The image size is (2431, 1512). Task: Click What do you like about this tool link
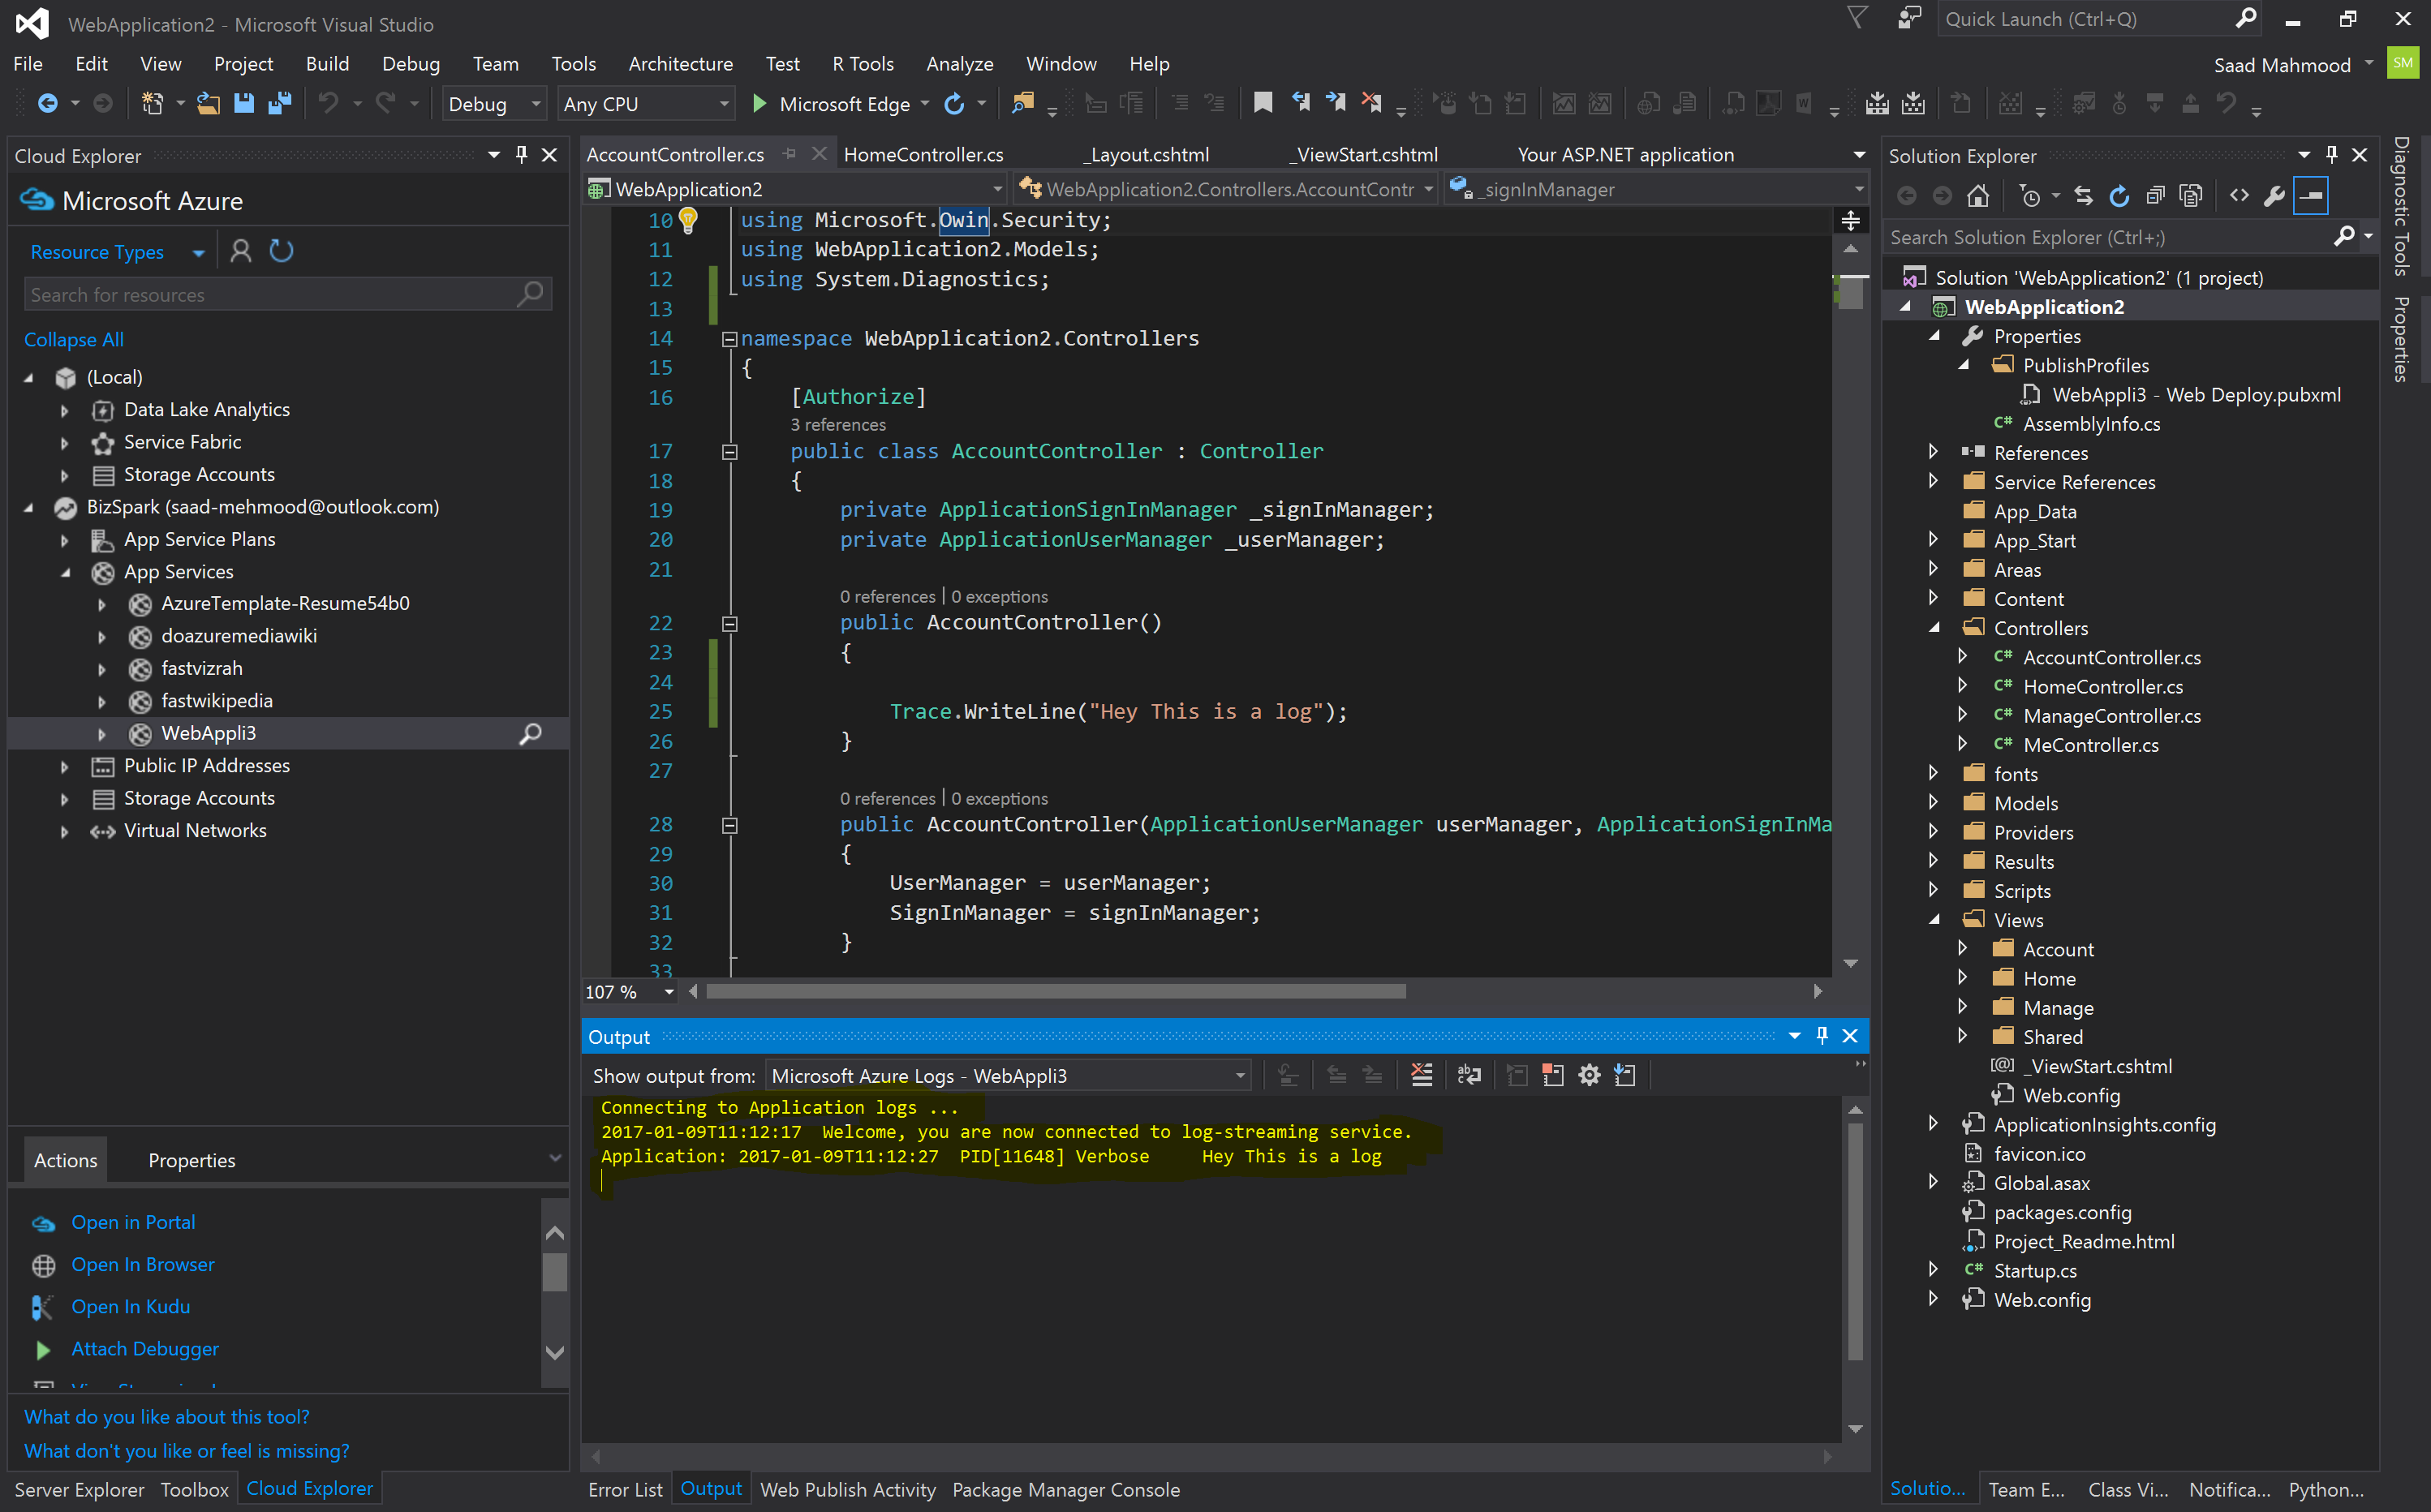click(166, 1417)
